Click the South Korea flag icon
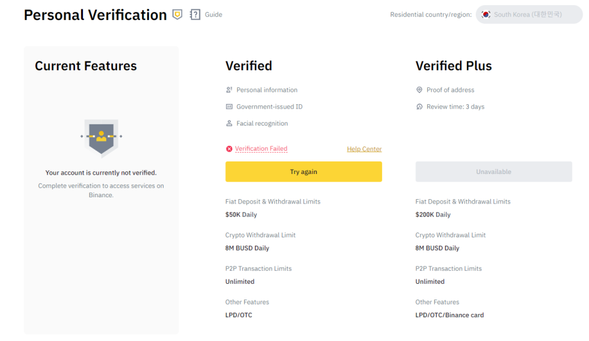Screen dimensions: 589x341 486,14
